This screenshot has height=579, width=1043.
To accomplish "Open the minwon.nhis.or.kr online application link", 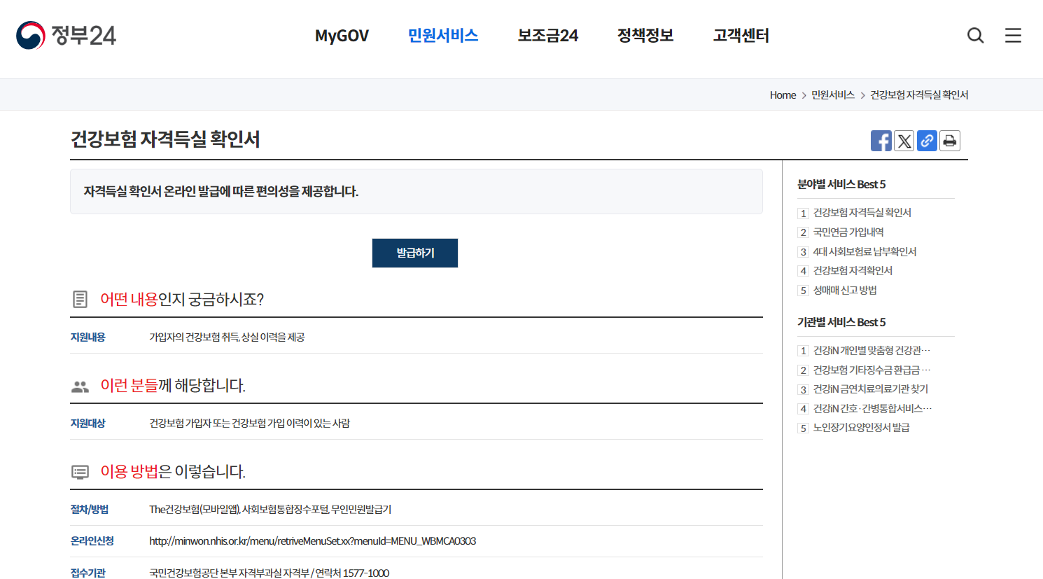I will [x=311, y=540].
